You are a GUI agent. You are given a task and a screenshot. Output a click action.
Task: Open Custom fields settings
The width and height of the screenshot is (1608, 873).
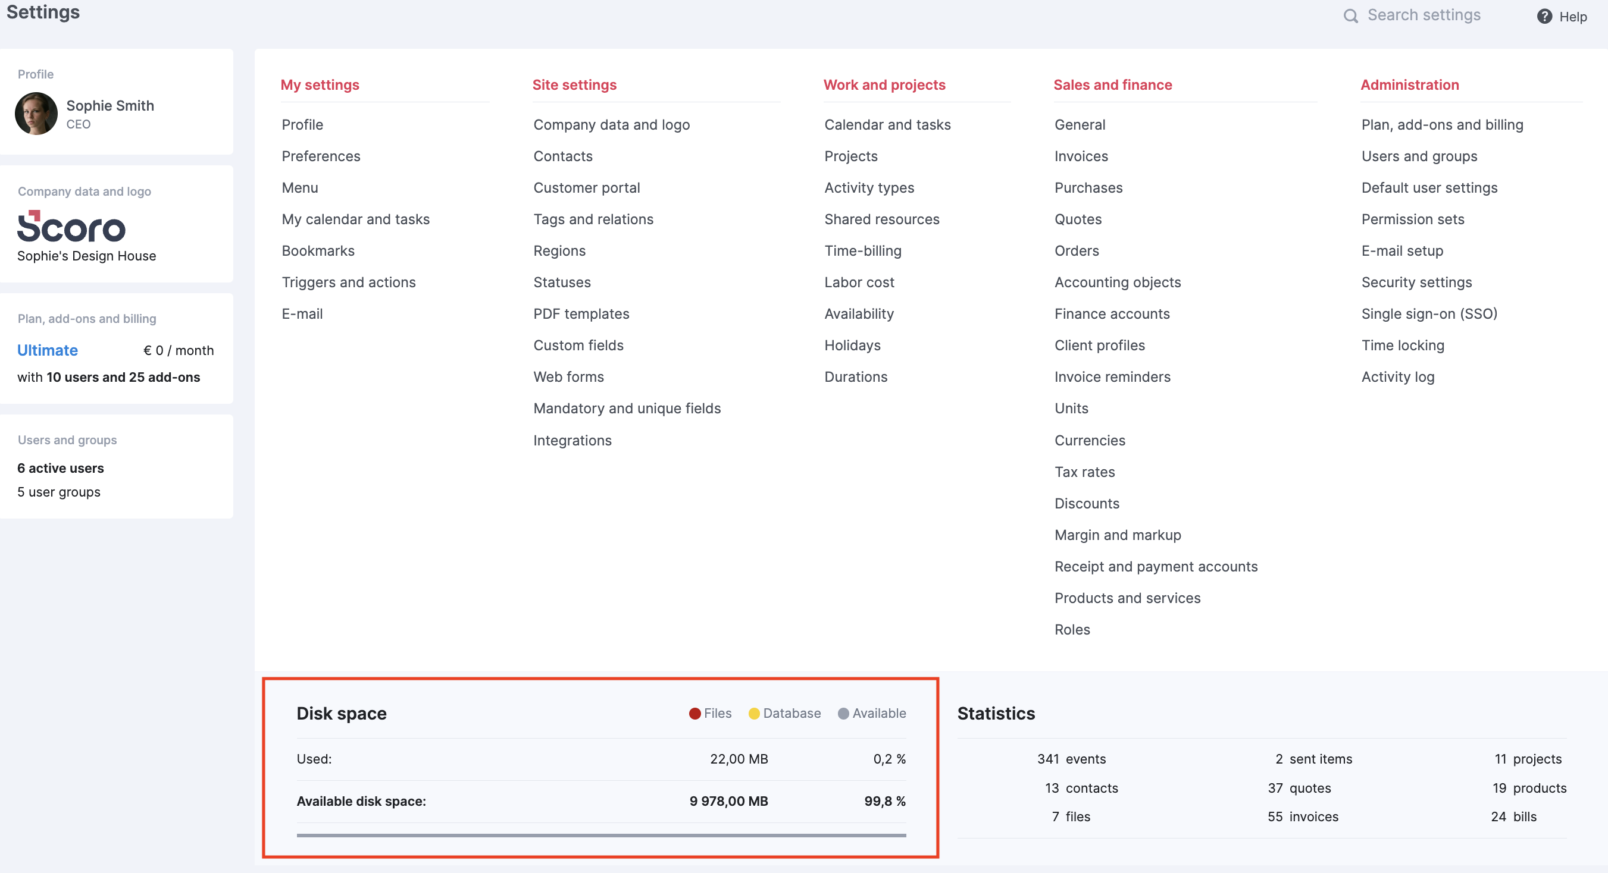pyautogui.click(x=578, y=346)
